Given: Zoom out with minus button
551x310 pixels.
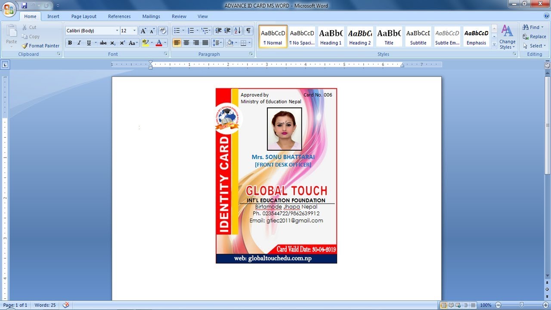Looking at the screenshot, I should [498, 305].
